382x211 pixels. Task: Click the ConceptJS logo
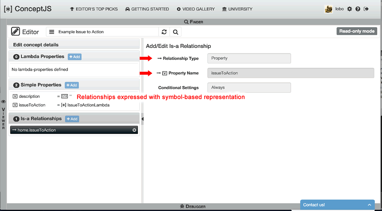click(28, 9)
